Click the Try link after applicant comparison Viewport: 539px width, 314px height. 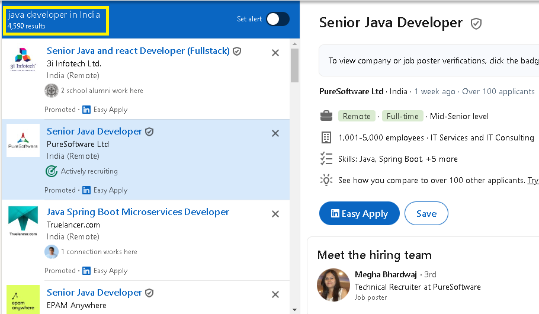pyautogui.click(x=533, y=180)
